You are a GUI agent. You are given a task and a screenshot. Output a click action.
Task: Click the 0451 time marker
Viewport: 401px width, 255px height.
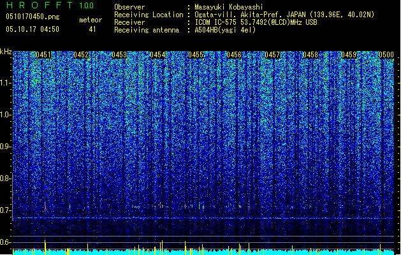[x=43, y=55]
